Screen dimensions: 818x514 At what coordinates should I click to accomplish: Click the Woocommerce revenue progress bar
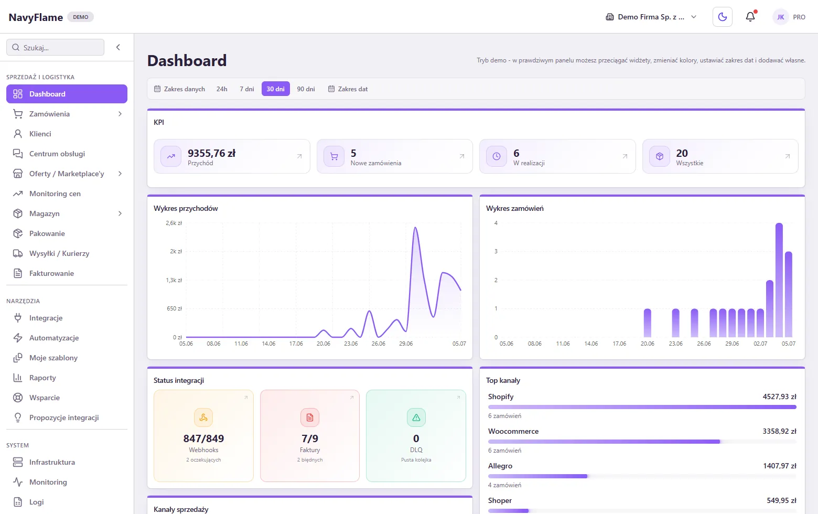tap(642, 442)
